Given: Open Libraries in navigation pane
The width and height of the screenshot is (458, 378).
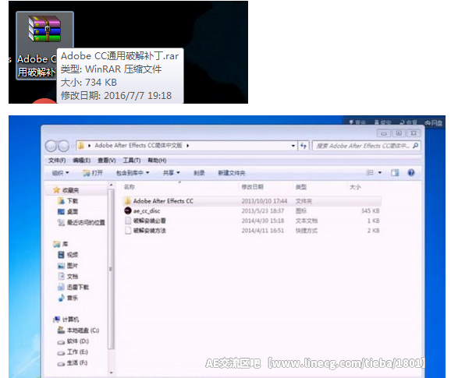Looking at the screenshot, I should coord(61,244).
